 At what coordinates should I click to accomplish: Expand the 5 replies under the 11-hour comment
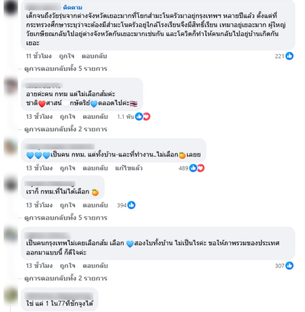[66, 69]
